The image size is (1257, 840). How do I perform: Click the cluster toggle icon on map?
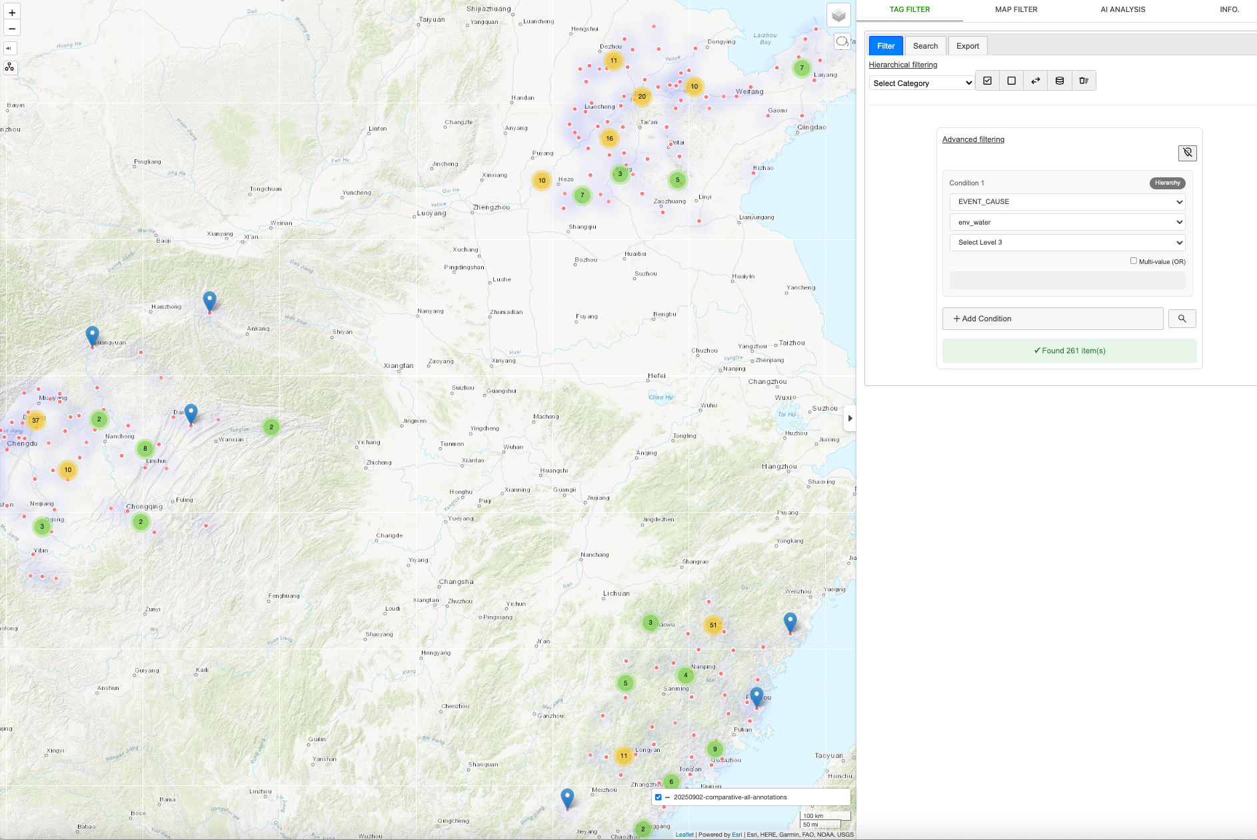[x=10, y=67]
